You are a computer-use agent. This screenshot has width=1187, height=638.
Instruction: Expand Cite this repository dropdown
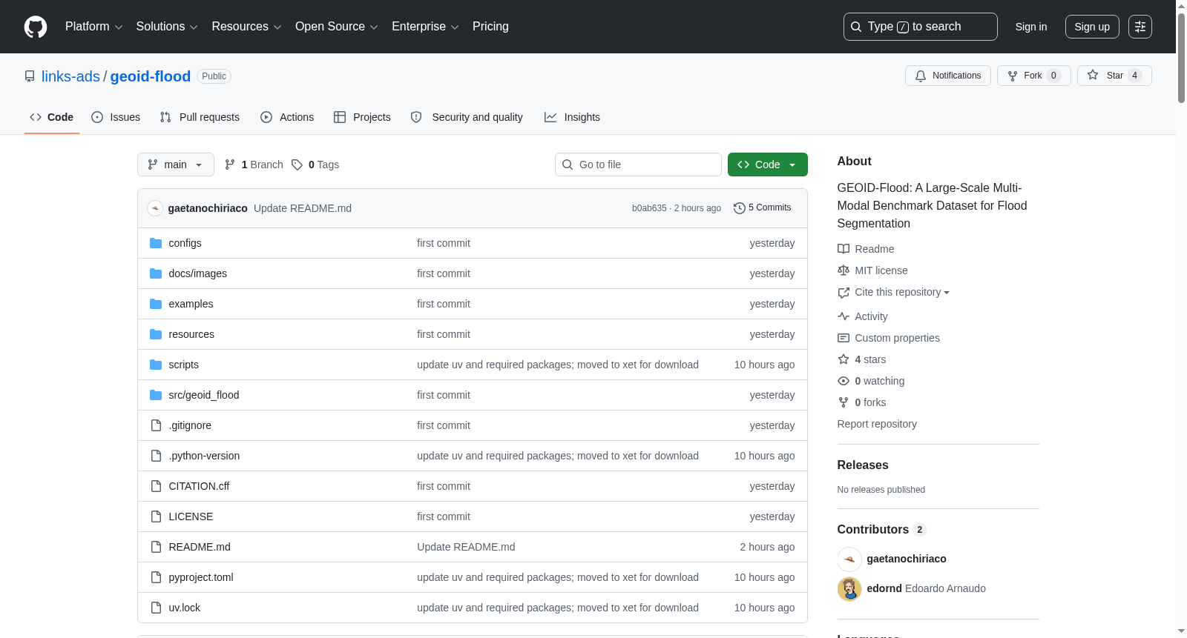click(902, 292)
